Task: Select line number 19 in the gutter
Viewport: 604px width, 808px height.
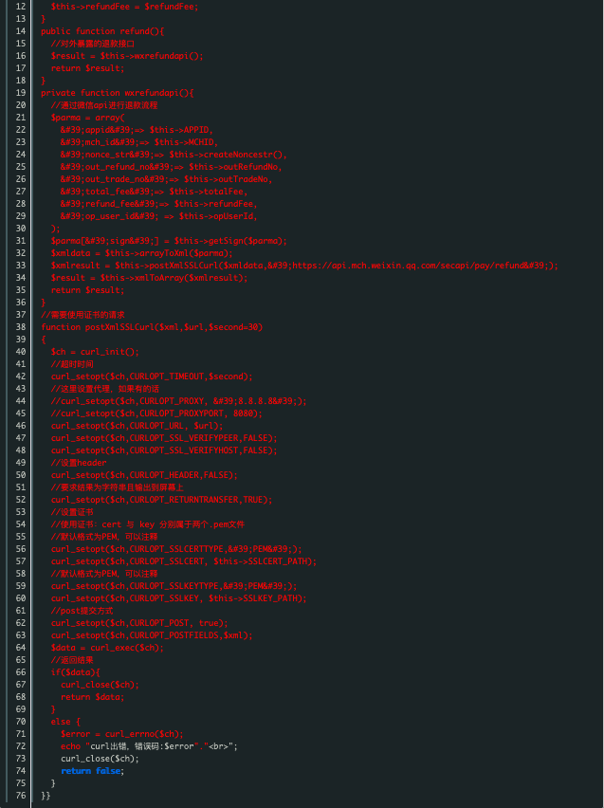Action: tap(21, 93)
